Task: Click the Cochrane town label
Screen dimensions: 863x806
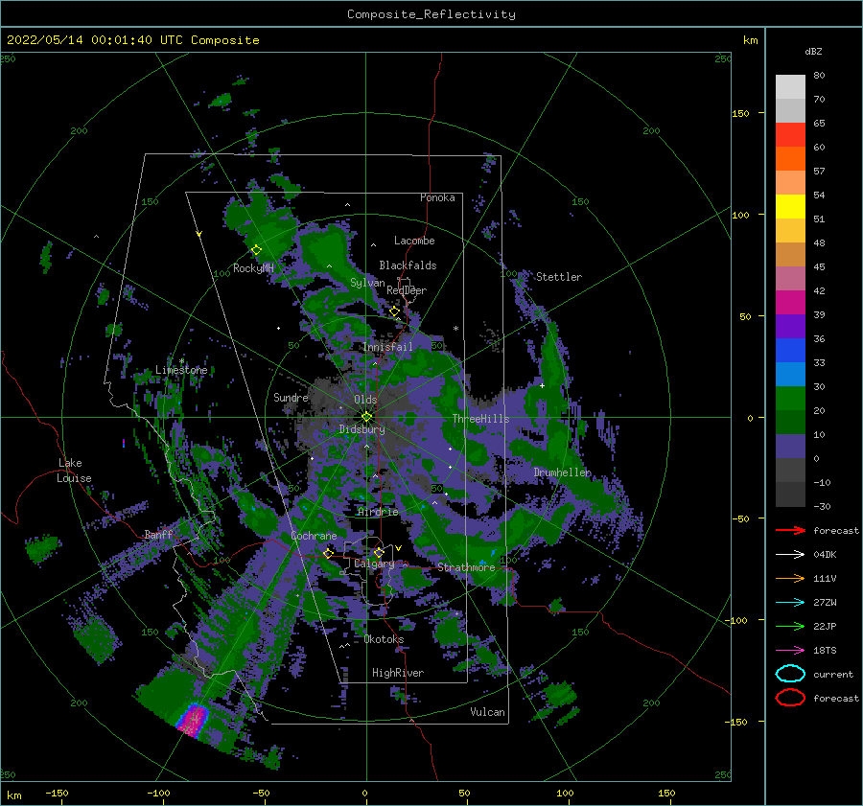Action: pyautogui.click(x=314, y=536)
